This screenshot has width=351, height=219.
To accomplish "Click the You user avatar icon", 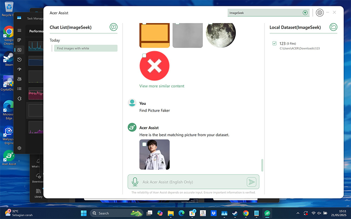I will [132, 103].
